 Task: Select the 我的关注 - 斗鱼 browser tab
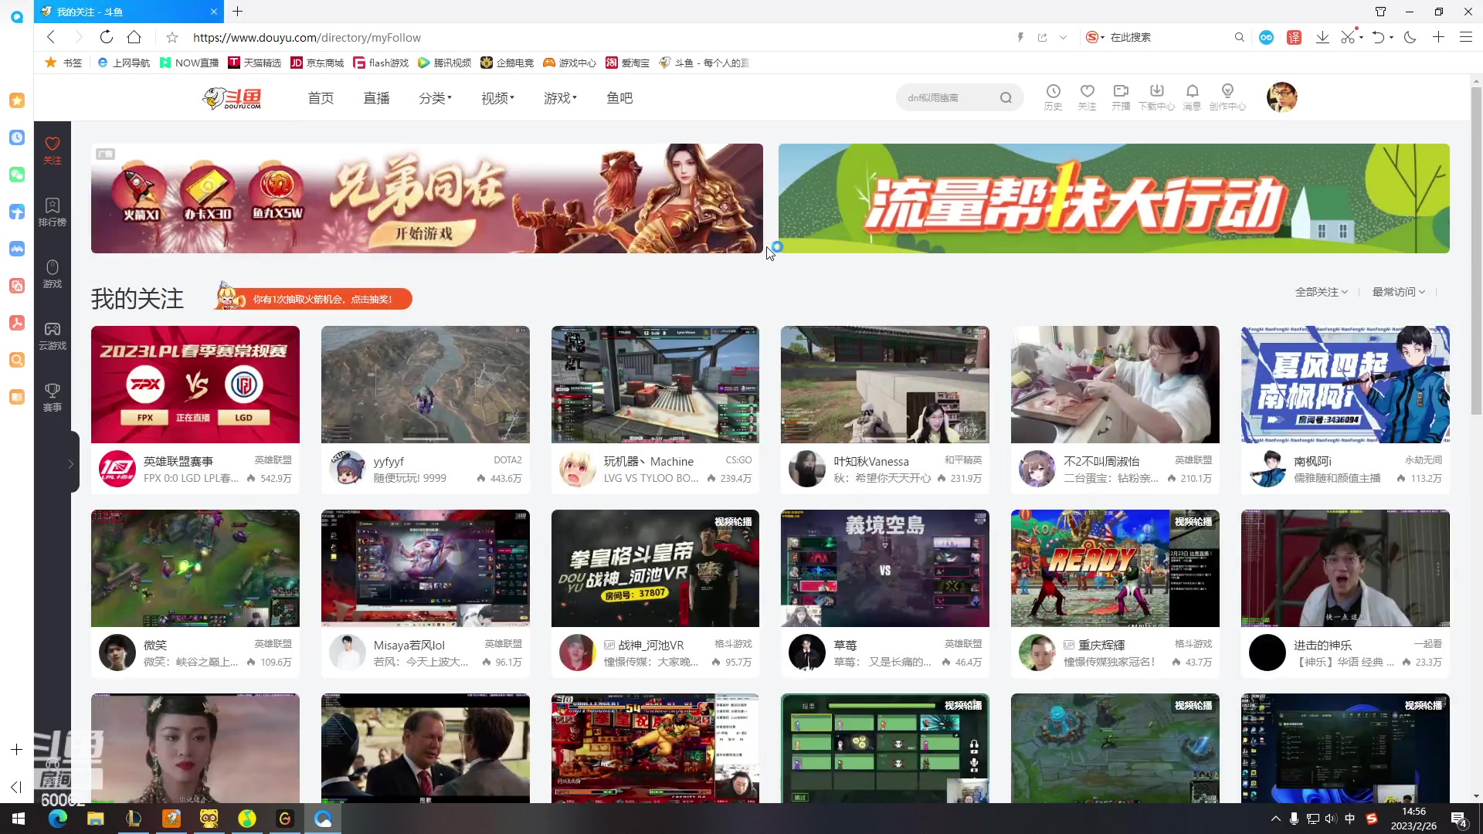point(129,12)
